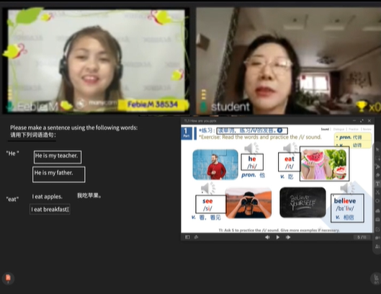This screenshot has width=381, height=294.
Task: Click the 'pron. 代词' legend entry
Action: tap(351, 137)
